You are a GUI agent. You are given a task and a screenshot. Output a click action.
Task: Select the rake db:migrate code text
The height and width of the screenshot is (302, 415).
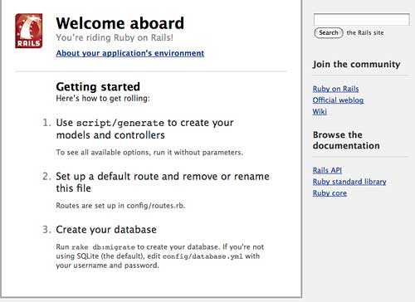click(103, 247)
